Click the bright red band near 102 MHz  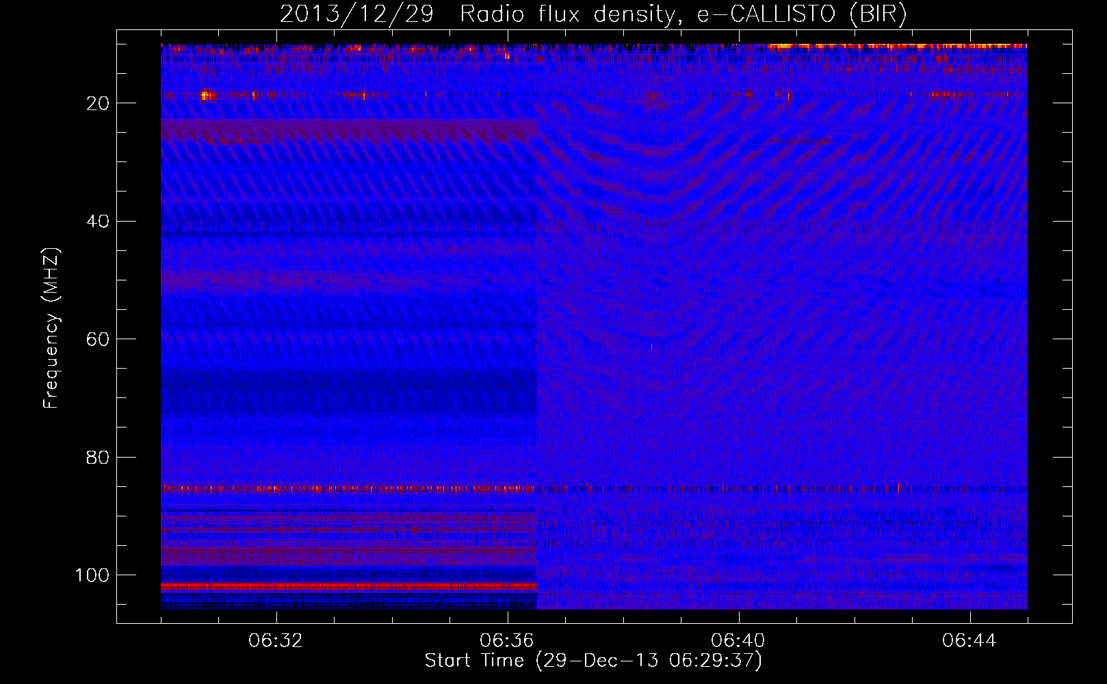[349, 586]
